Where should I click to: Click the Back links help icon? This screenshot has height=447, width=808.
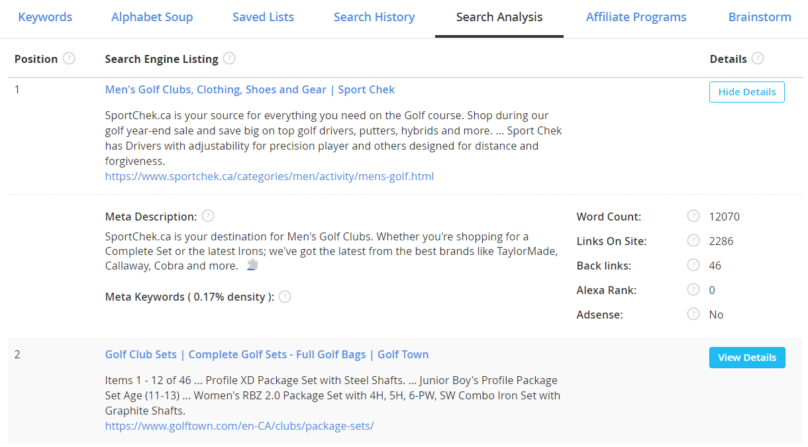point(693,265)
